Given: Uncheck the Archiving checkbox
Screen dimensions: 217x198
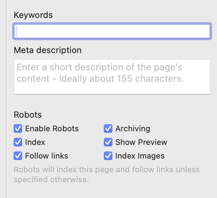Looking at the screenshot, I should tap(108, 128).
